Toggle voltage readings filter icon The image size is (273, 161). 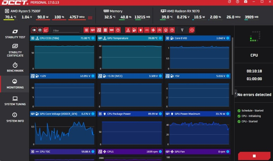134,30
